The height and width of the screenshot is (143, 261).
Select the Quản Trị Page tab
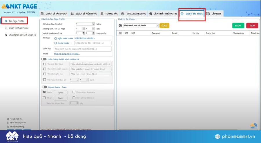click(x=192, y=14)
